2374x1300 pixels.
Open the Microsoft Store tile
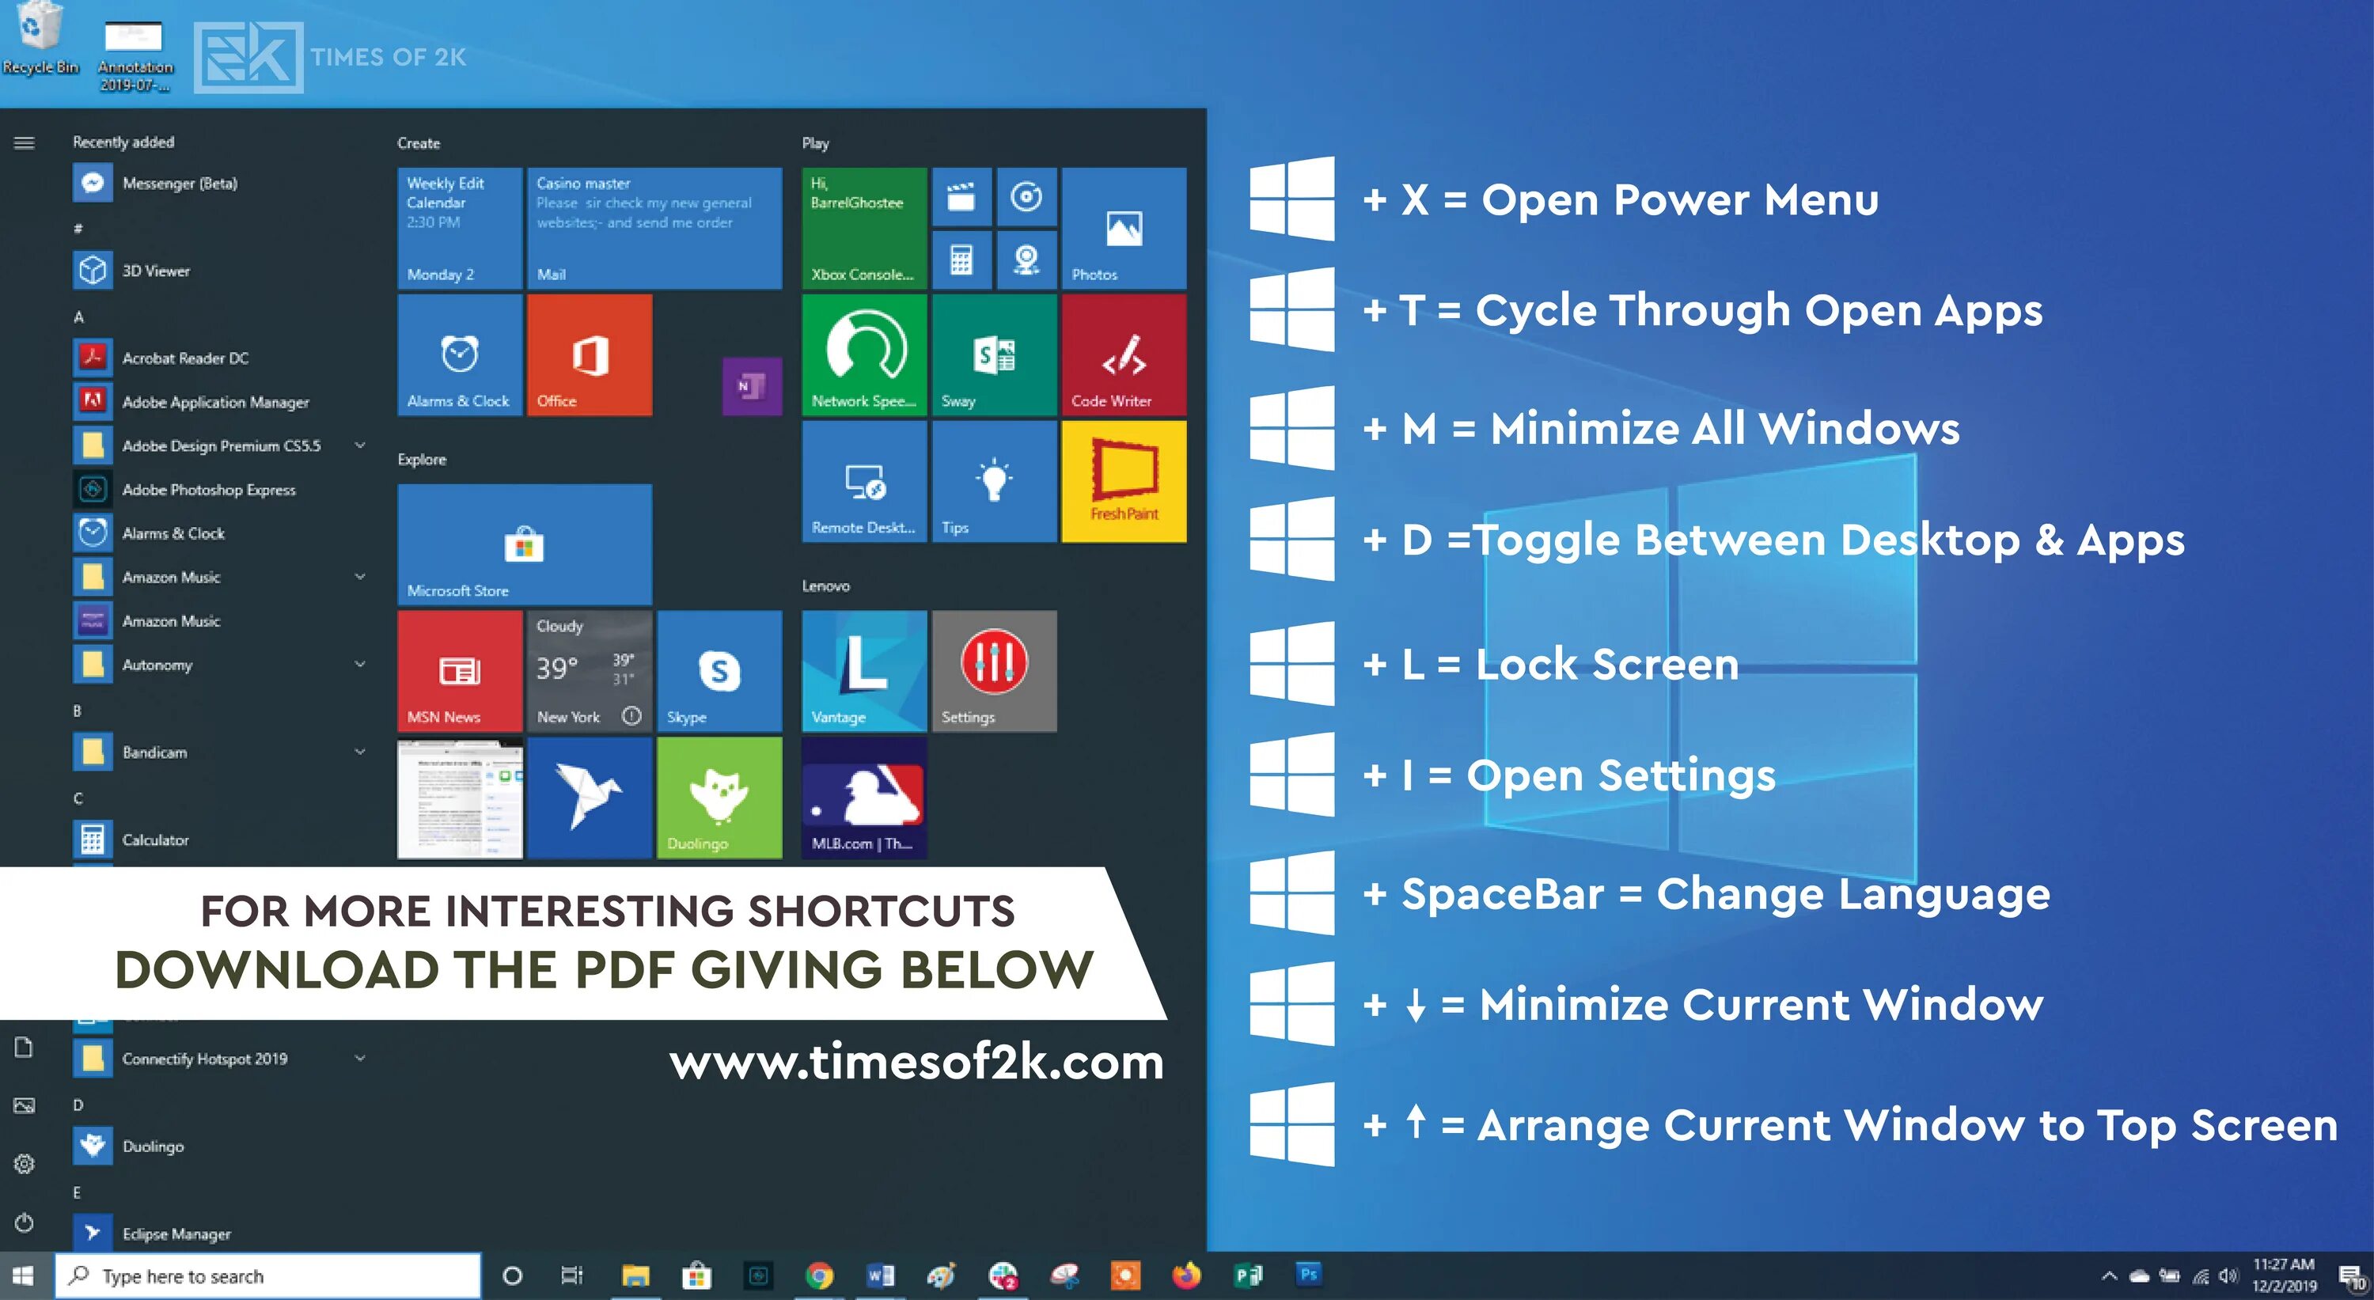[x=525, y=544]
